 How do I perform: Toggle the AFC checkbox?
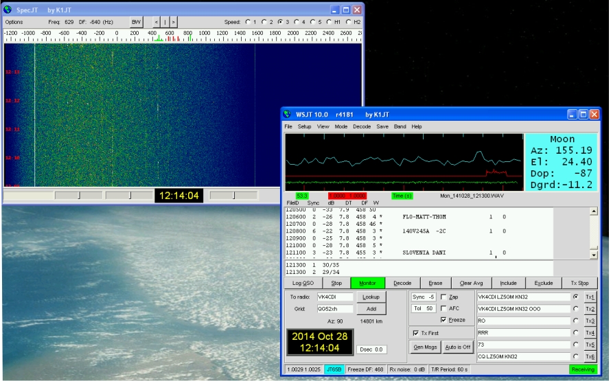443,308
